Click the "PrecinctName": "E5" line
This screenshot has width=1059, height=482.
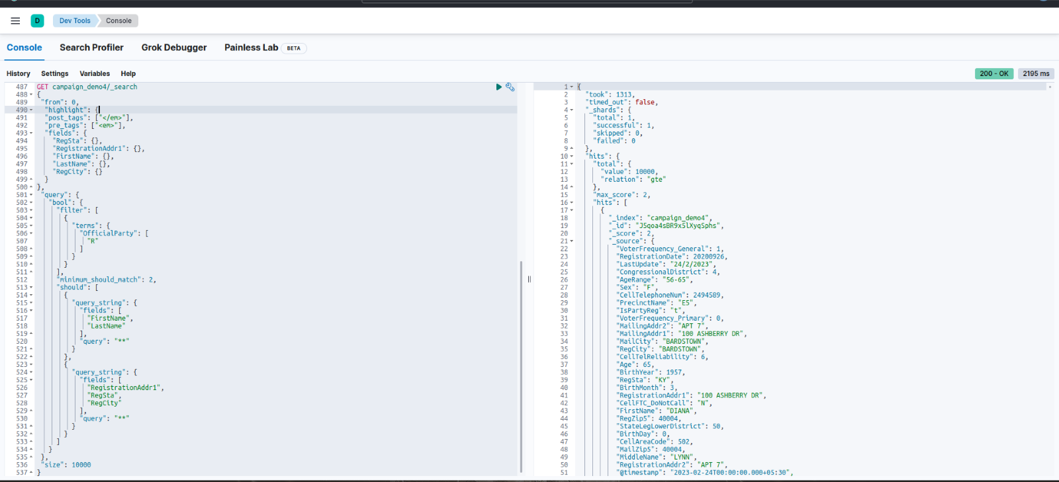pyautogui.click(x=657, y=303)
